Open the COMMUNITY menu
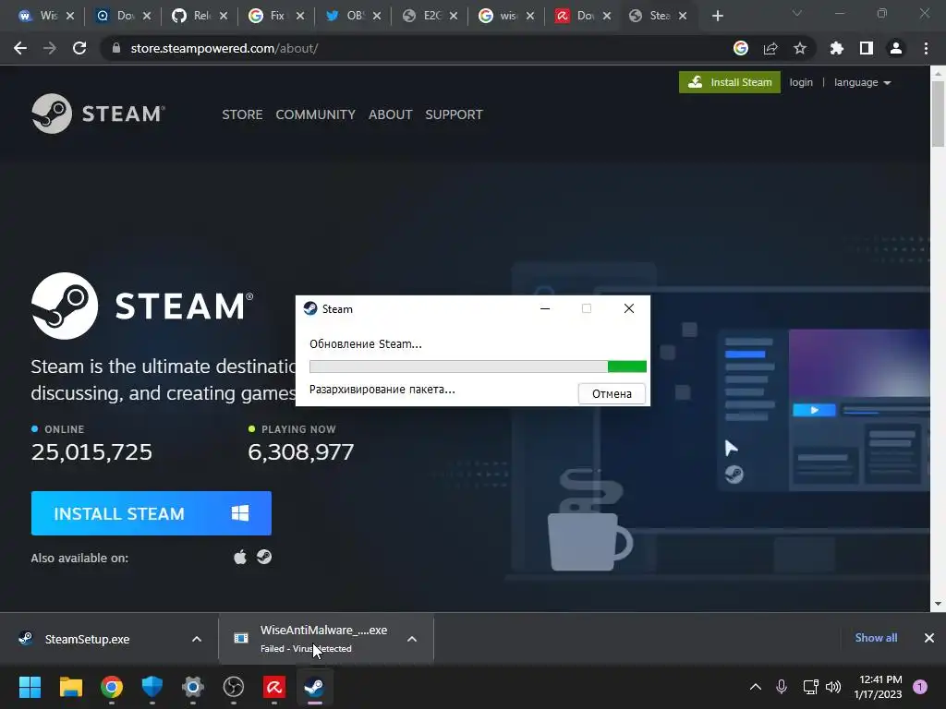 (316, 114)
